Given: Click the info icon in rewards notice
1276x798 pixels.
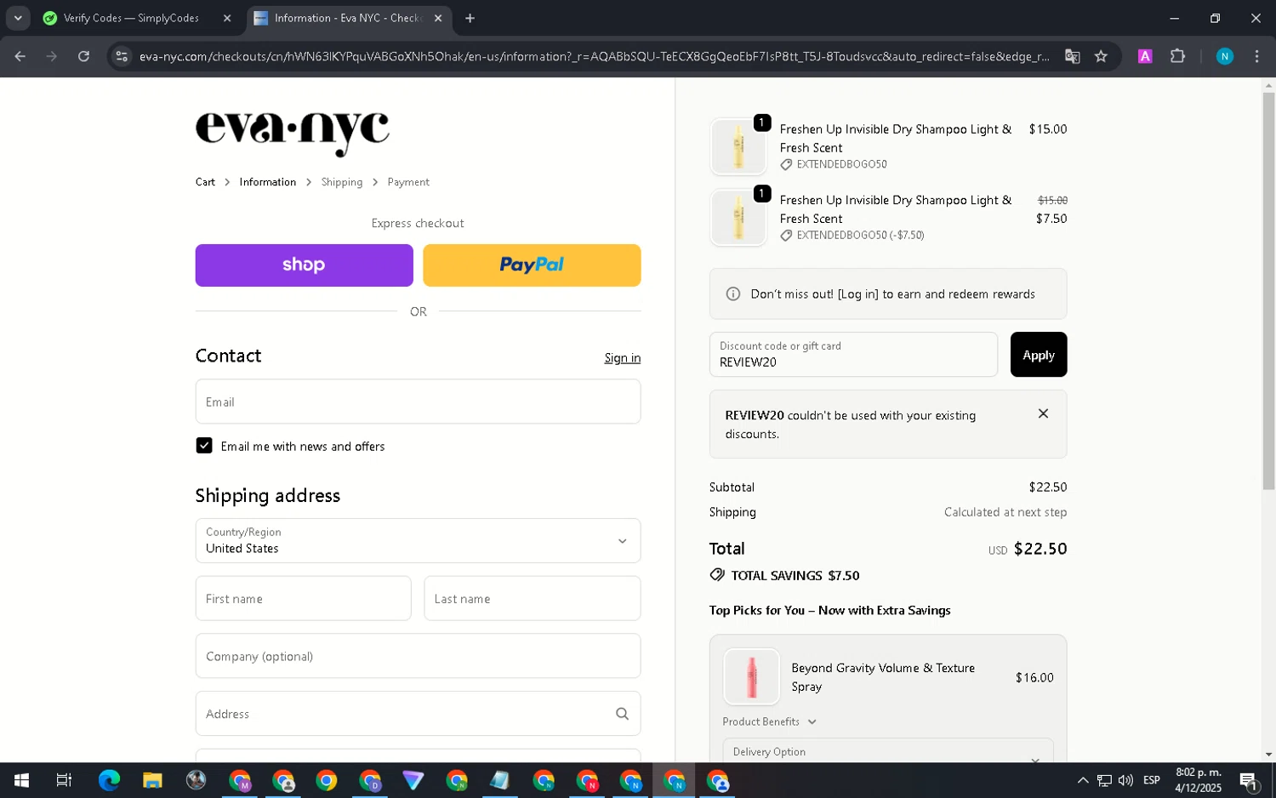Looking at the screenshot, I should (732, 294).
